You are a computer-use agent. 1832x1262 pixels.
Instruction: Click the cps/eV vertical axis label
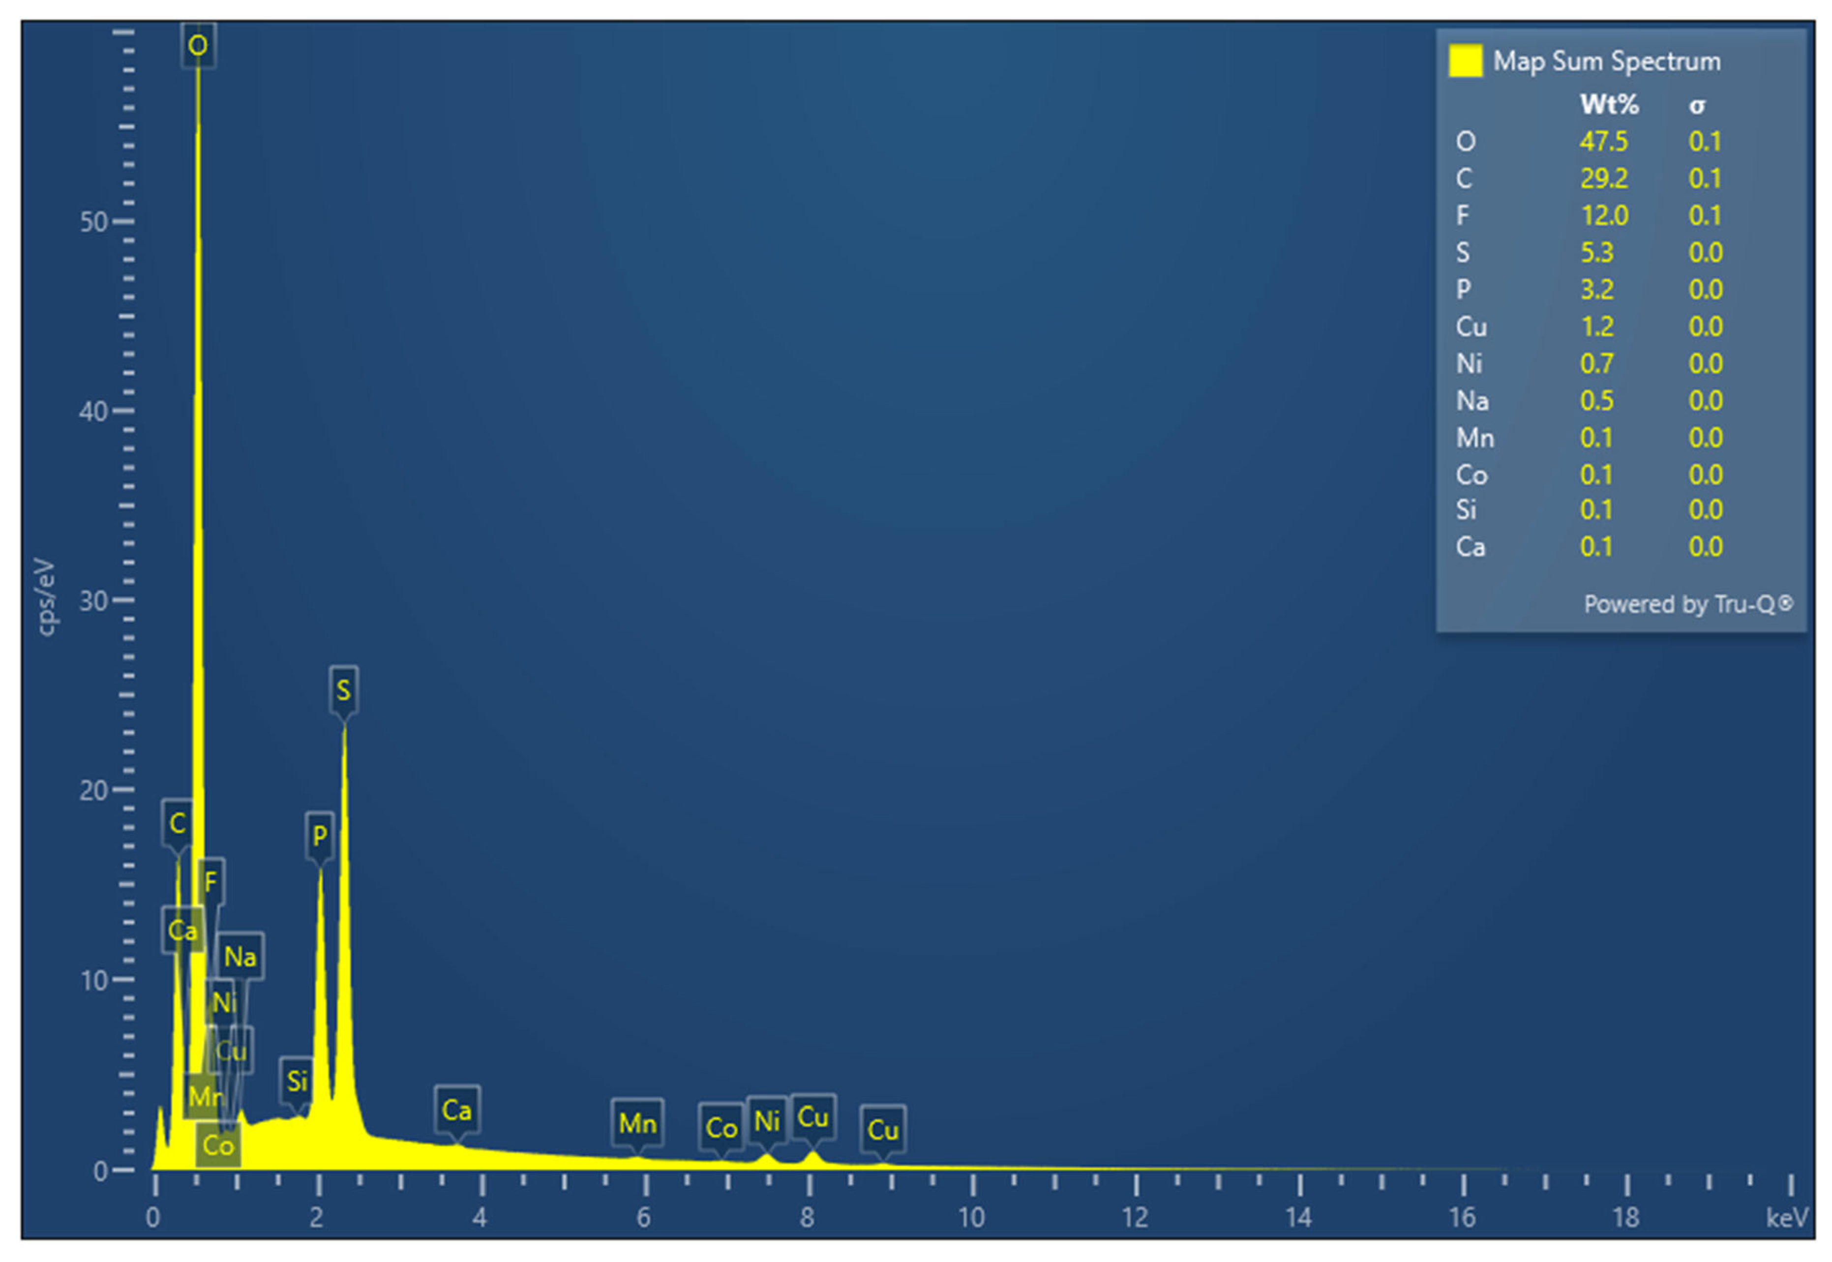[x=46, y=597]
